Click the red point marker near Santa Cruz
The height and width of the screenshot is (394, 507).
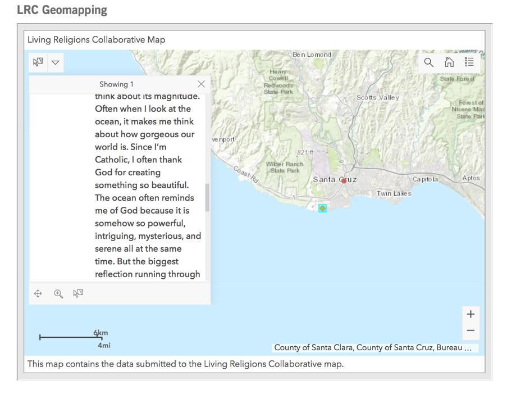coord(344,181)
